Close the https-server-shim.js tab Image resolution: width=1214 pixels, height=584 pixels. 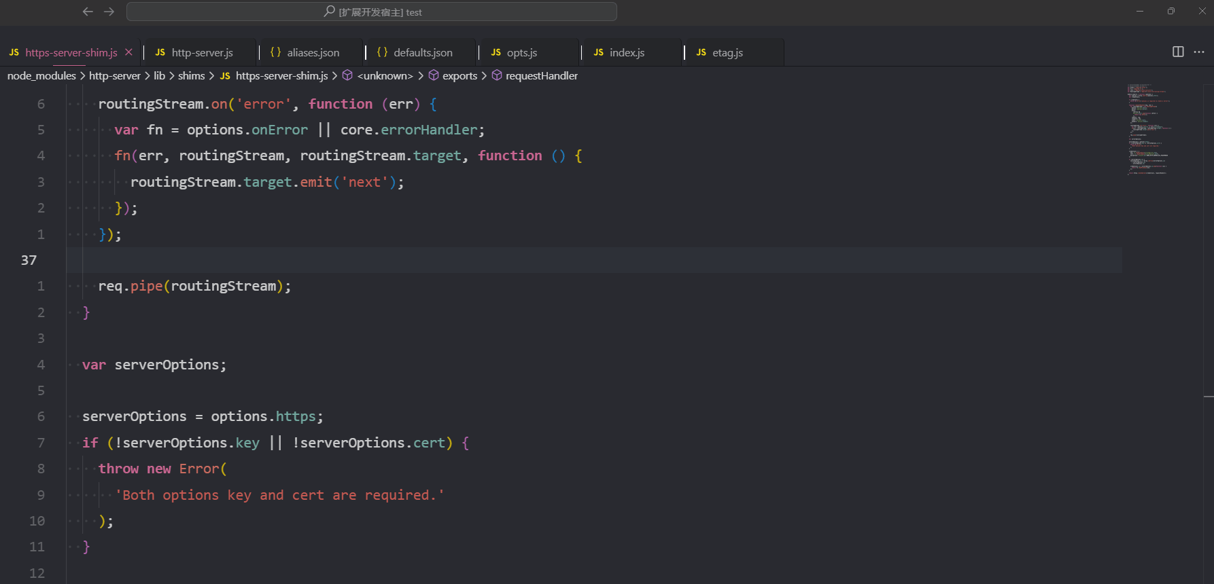click(128, 52)
